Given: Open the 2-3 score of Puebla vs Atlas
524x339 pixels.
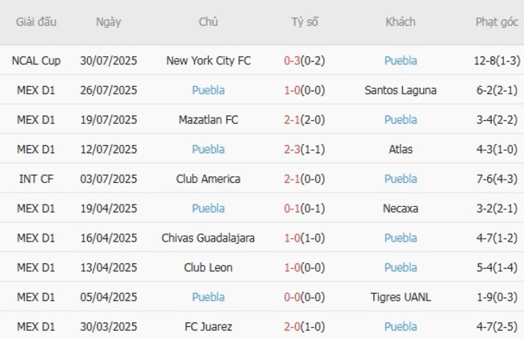Looking at the screenshot, I should (292, 149).
